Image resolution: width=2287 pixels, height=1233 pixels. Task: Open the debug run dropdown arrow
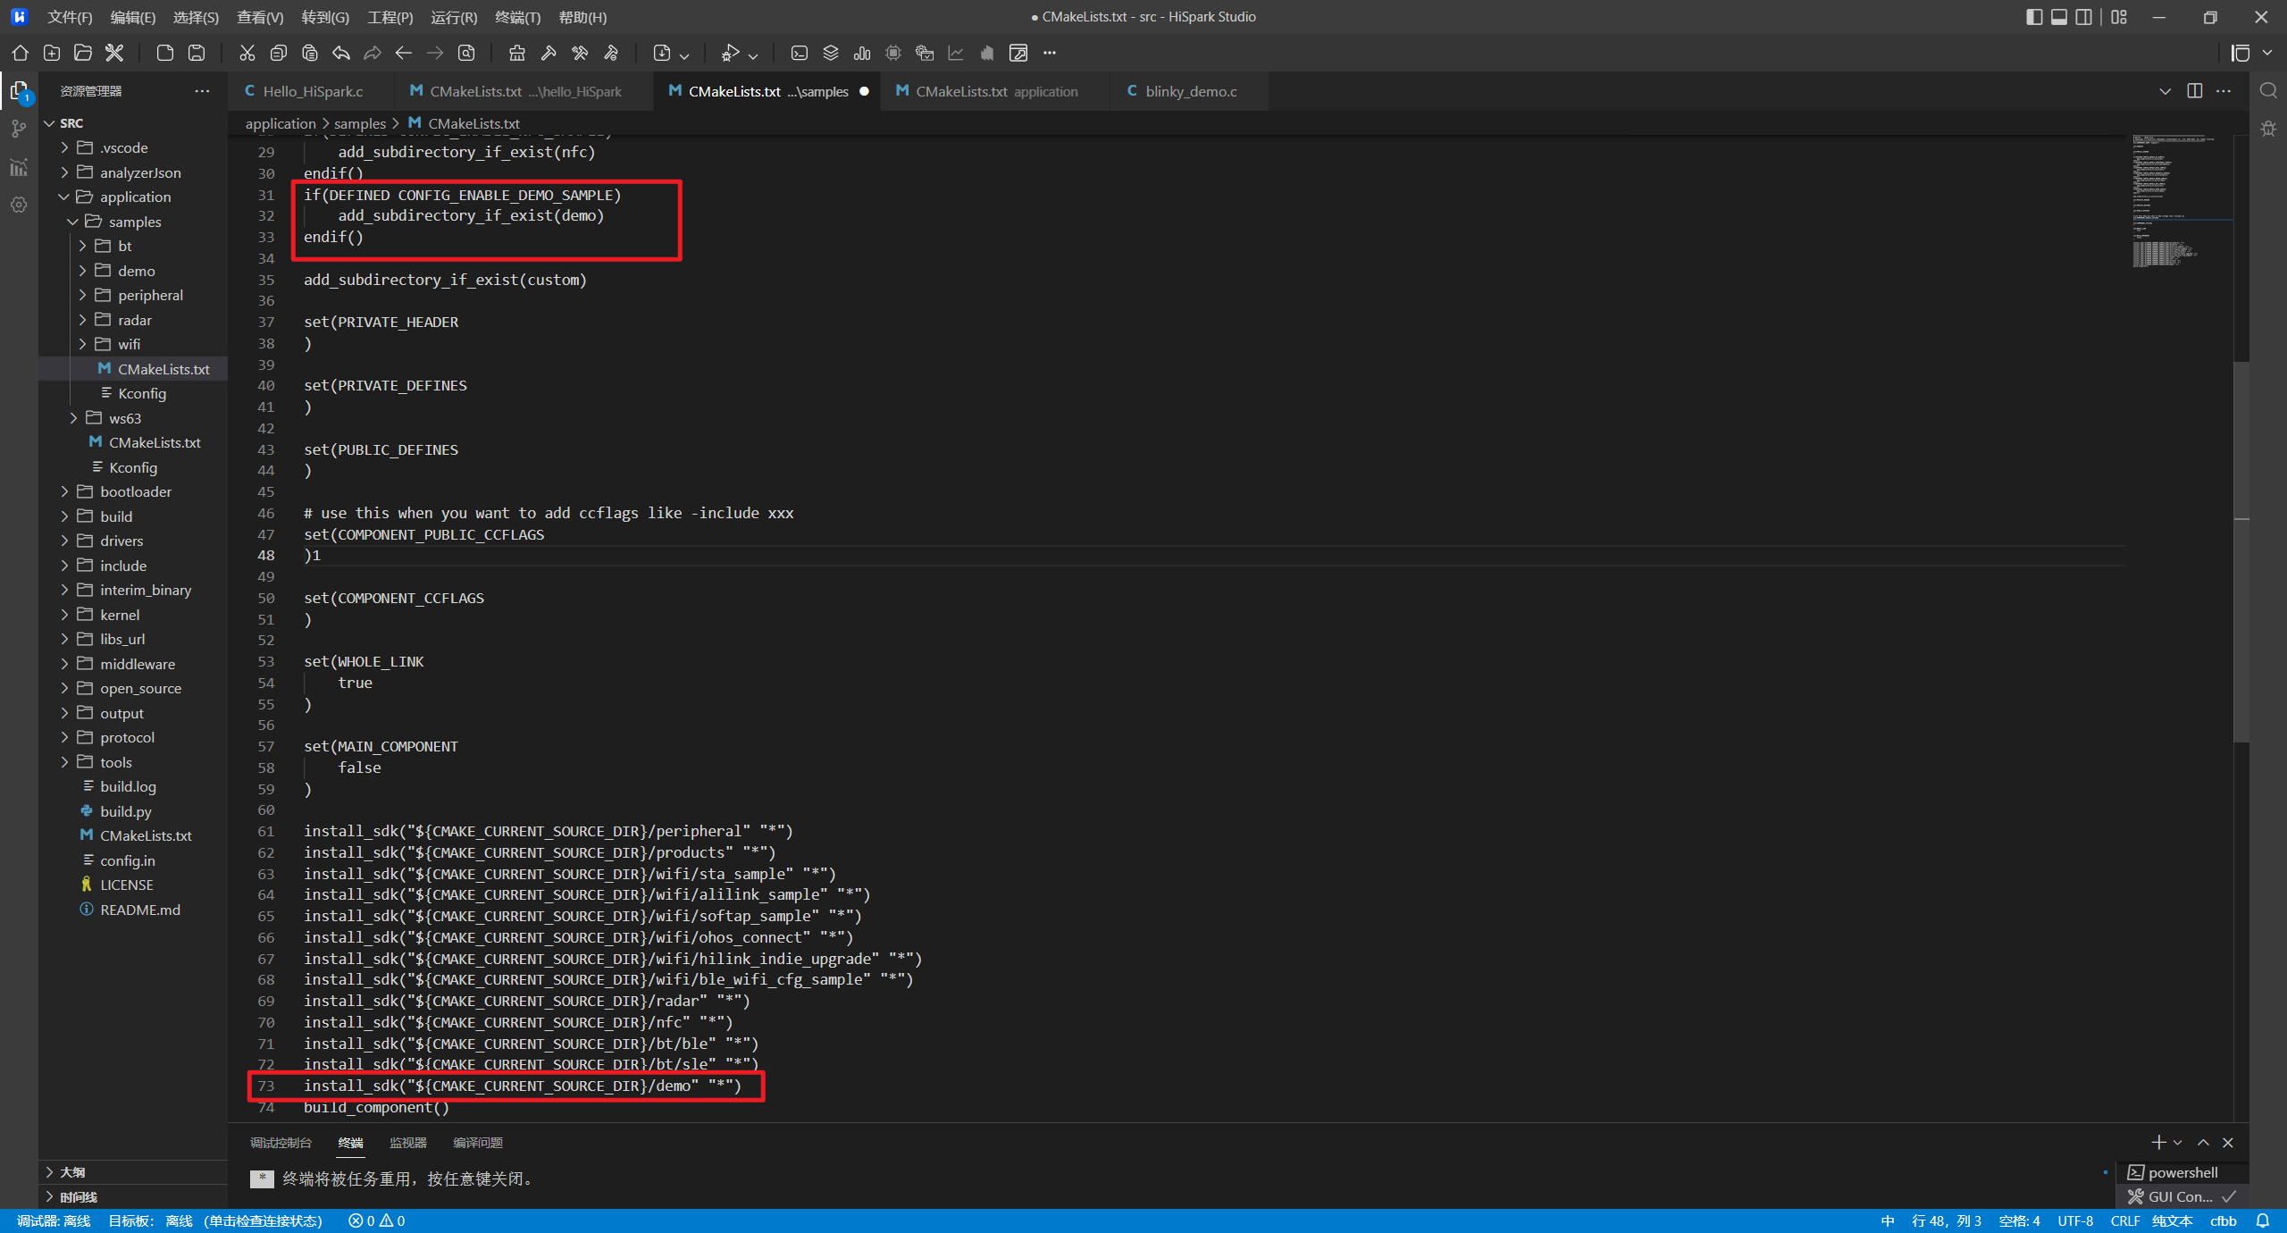[753, 55]
